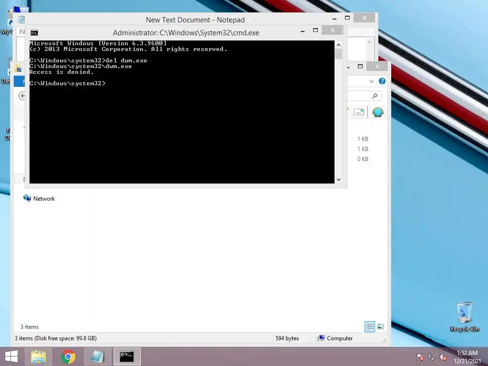Maximize the File Explorer window
Image resolution: width=488 pixels, height=366 pixels.
360,66
